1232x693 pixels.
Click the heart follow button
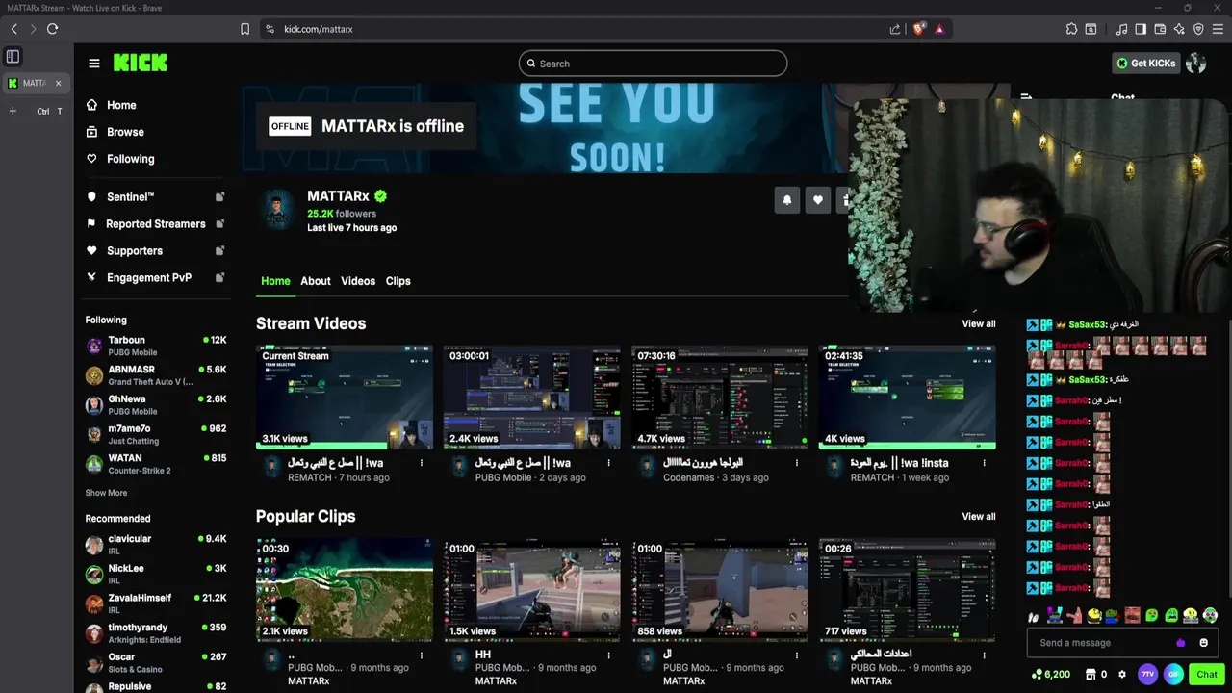point(818,200)
